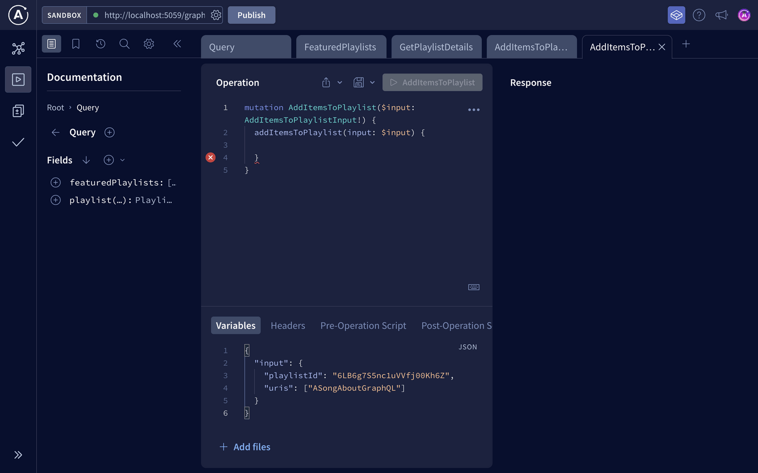The width and height of the screenshot is (758, 473).
Task: Expand the save operation dropdown chevron
Action: click(372, 82)
